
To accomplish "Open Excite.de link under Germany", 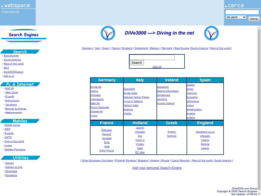I will click(96, 87).
